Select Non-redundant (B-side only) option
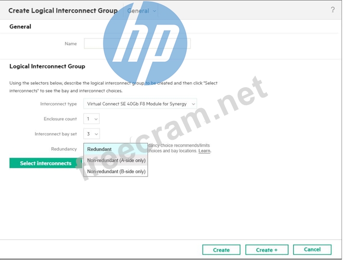The height and width of the screenshot is (260, 343). (115, 171)
